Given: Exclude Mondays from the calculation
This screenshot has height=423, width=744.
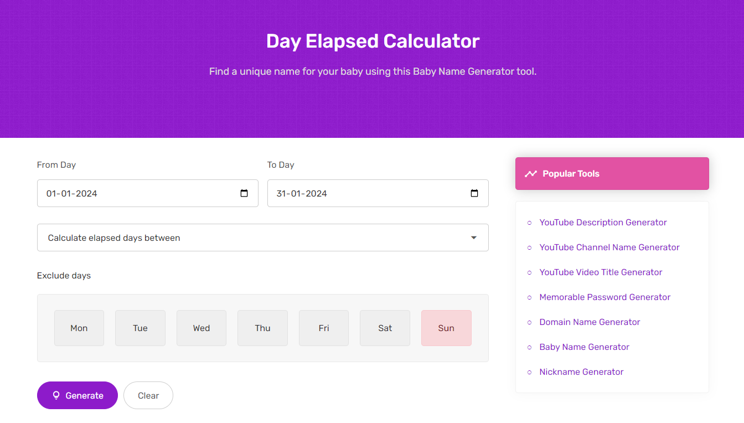Looking at the screenshot, I should tap(79, 328).
